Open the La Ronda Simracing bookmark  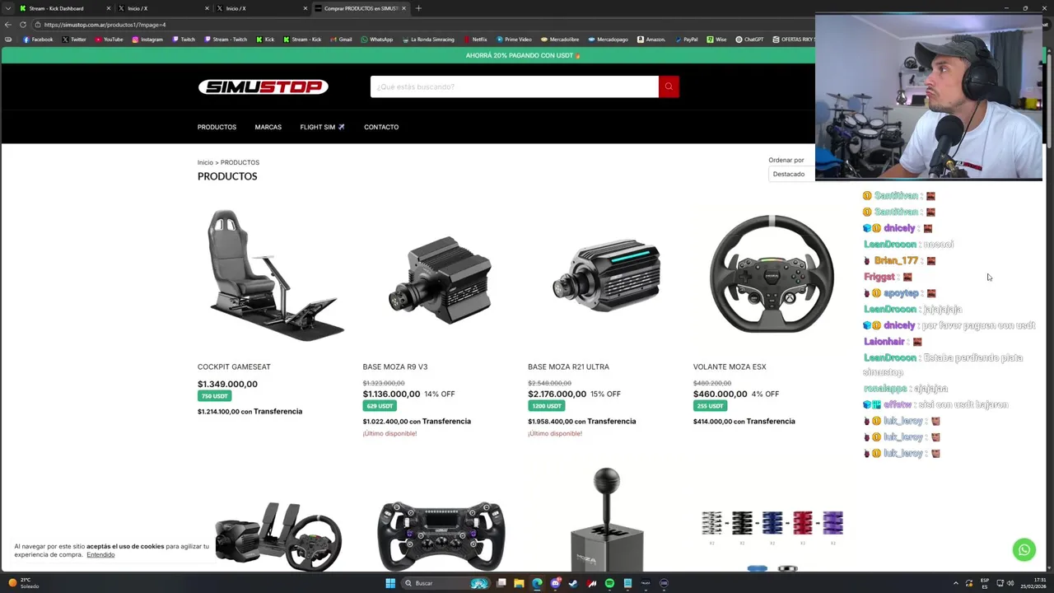(x=428, y=40)
